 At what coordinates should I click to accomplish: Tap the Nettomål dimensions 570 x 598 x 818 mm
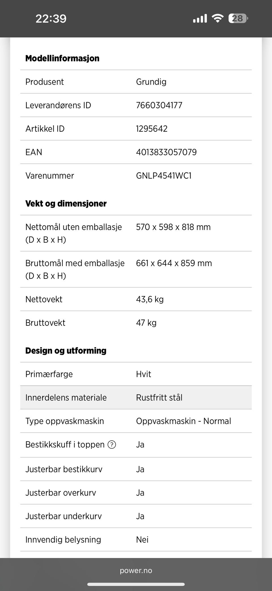[x=173, y=227]
